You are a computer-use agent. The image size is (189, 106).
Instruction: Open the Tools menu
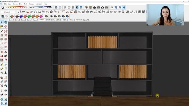[x=26, y=4]
